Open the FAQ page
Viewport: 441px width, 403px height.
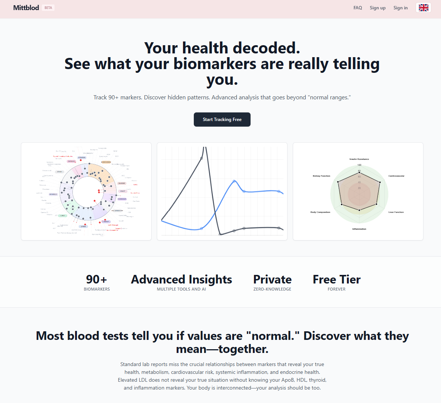tap(357, 7)
